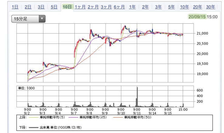Click the 400 volume axis label
Image resolution: width=224 pixels, height=133 pixels.
[x=200, y=96]
